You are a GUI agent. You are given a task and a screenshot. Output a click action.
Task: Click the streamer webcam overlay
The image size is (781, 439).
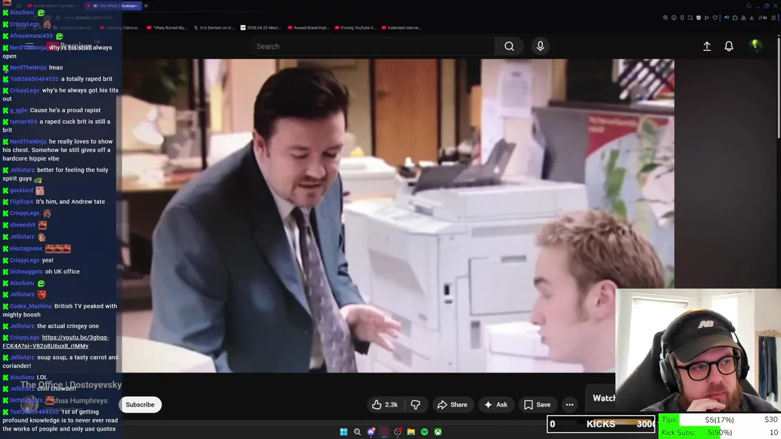click(698, 351)
